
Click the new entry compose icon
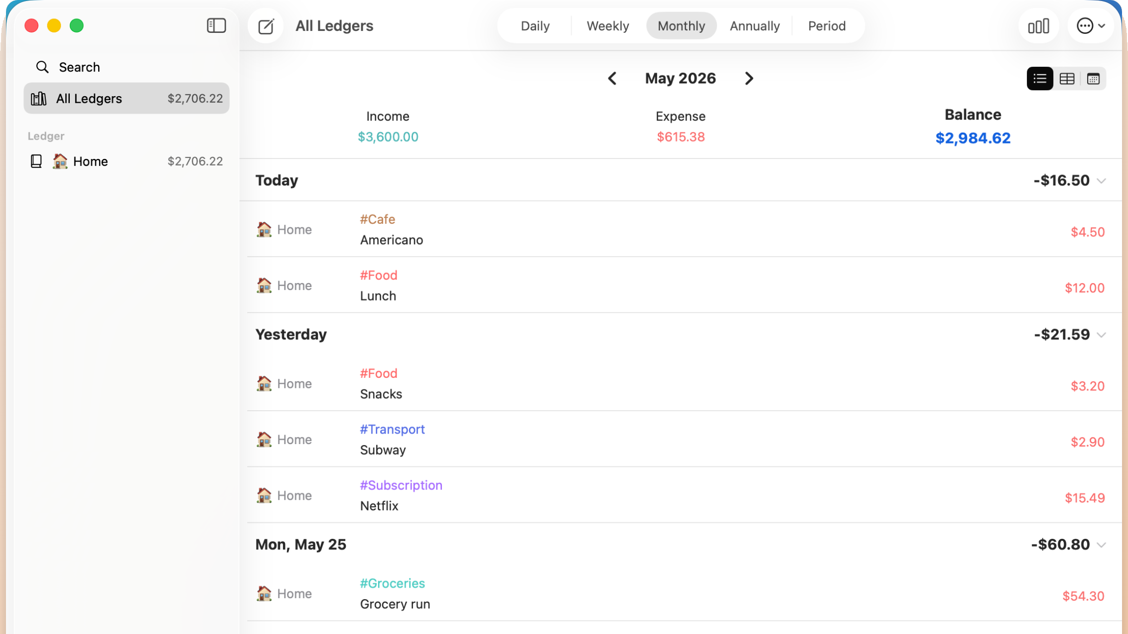(266, 26)
